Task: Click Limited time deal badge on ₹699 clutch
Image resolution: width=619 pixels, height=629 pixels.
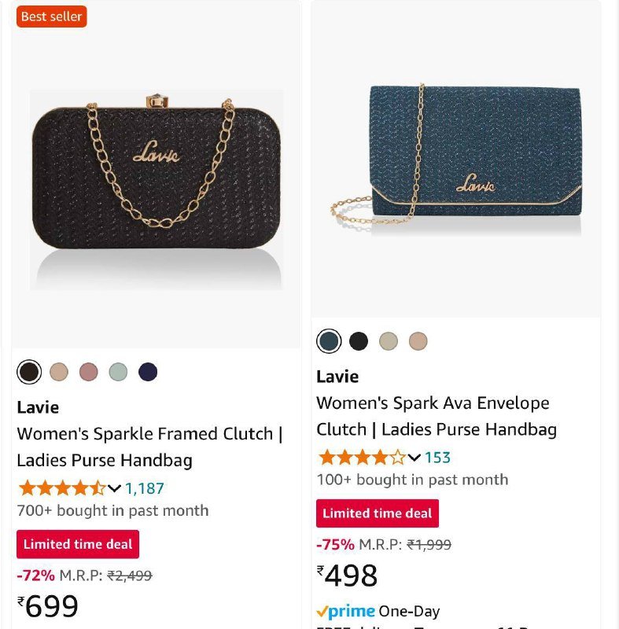Action: pyautogui.click(x=78, y=544)
